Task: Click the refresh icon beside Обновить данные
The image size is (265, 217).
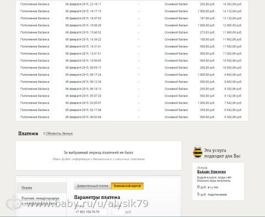Action: pyautogui.click(x=44, y=134)
